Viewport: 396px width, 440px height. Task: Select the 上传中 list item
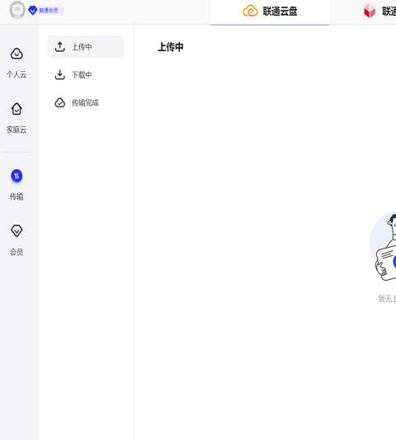(x=86, y=46)
